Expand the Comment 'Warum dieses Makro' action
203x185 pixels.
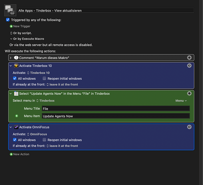pyautogui.click(x=11, y=58)
